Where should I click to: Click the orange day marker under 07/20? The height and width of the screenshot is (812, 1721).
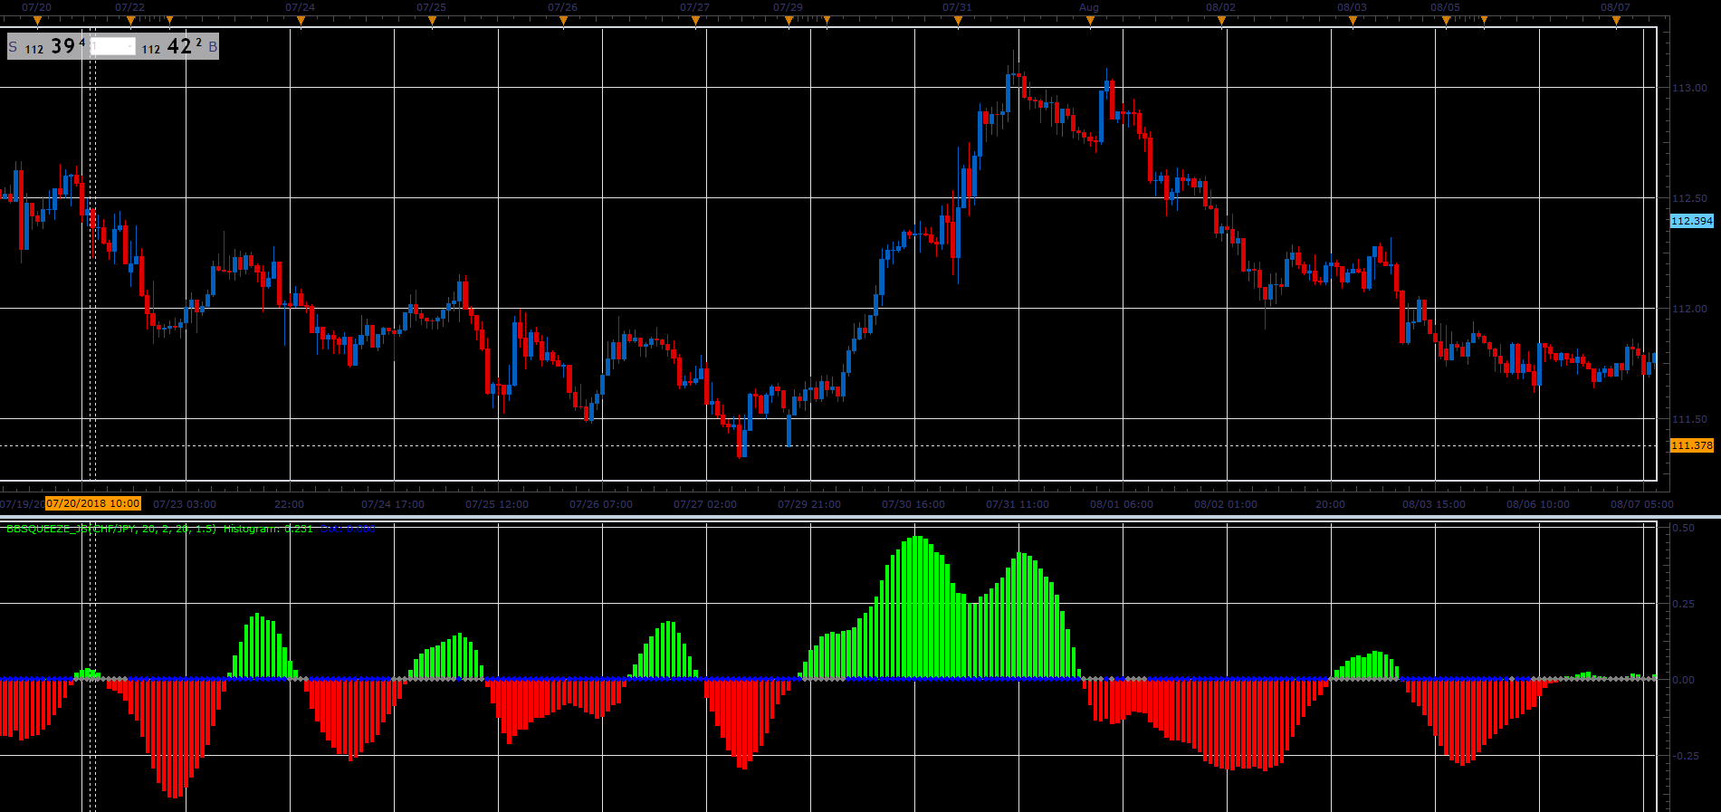pyautogui.click(x=36, y=20)
